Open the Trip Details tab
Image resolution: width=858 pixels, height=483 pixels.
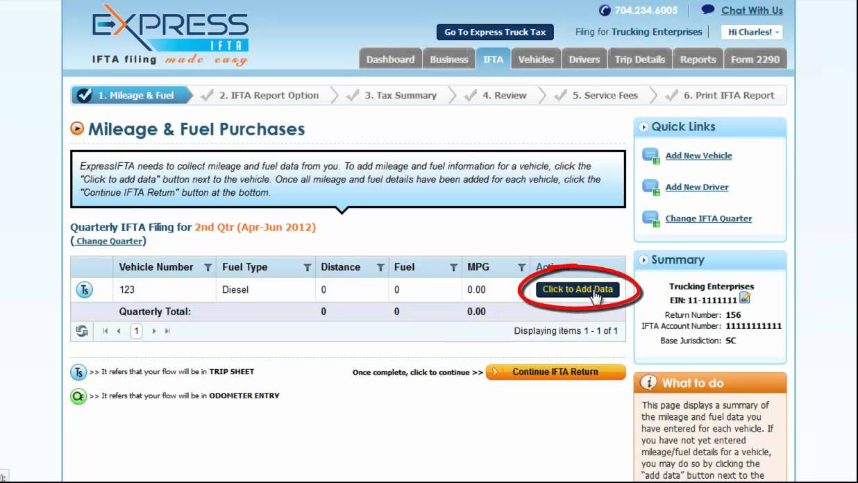coord(640,59)
